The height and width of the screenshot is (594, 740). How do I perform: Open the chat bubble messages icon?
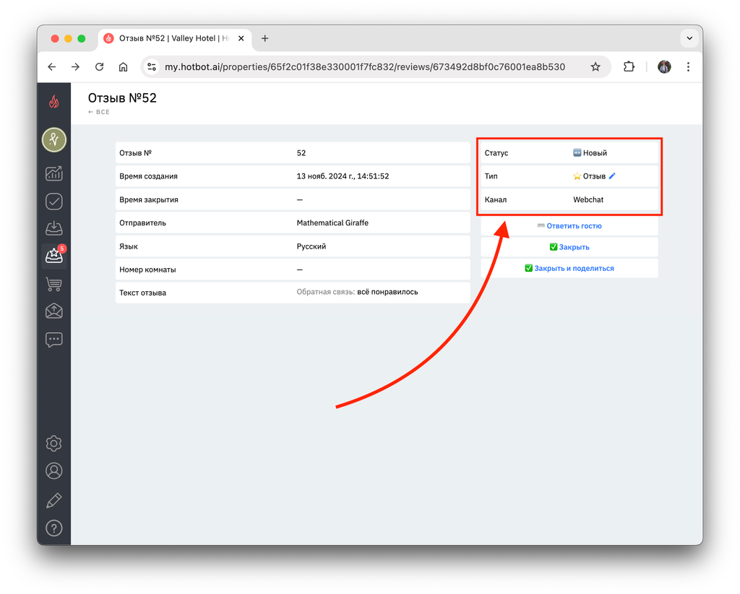pos(53,340)
